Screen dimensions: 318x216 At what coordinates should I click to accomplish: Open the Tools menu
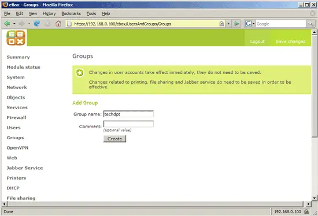pos(91,14)
